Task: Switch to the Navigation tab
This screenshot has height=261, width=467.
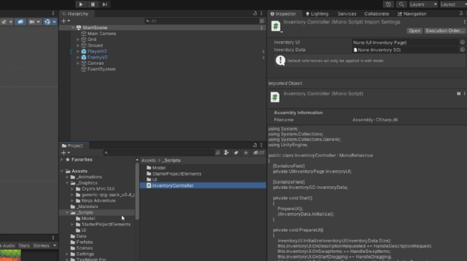Action: [412, 14]
